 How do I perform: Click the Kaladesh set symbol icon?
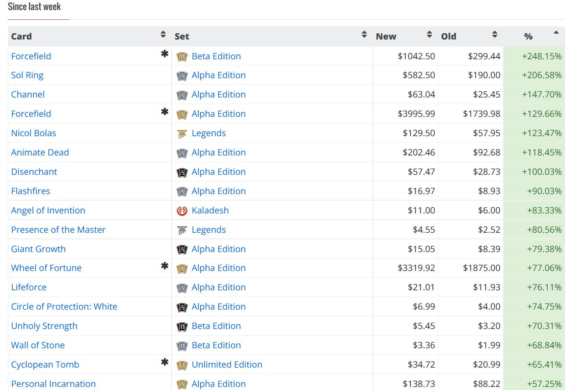[x=182, y=211]
